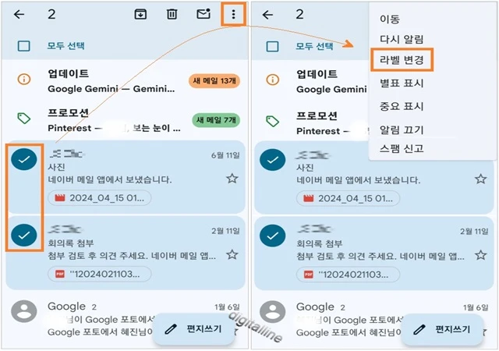Select 별표 표시 menu entry
Screen dimensions: 499x351
click(x=402, y=83)
